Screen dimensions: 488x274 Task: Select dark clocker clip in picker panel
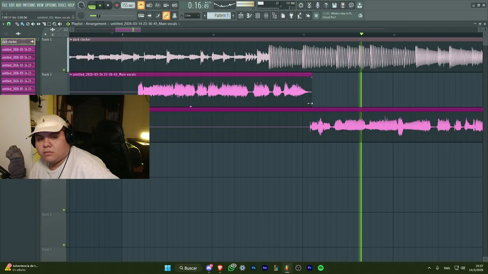pos(18,41)
